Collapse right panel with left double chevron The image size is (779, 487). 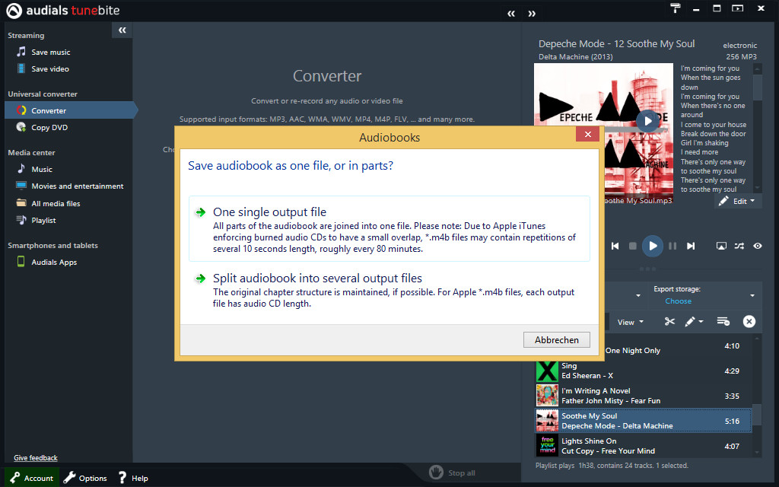[x=511, y=14]
